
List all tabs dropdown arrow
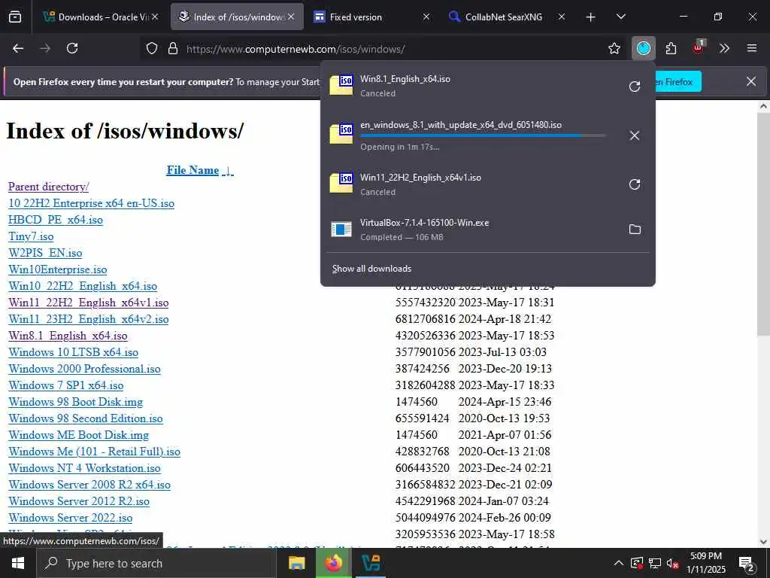(620, 17)
